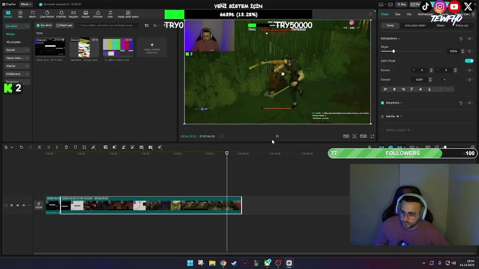Viewport: 479px width, 269px height.
Task: Open the Yazılar captions tab
Action: coord(86,14)
